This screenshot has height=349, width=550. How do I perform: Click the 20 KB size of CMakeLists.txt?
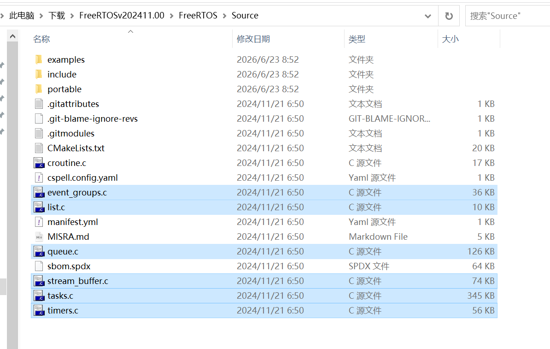click(x=483, y=148)
